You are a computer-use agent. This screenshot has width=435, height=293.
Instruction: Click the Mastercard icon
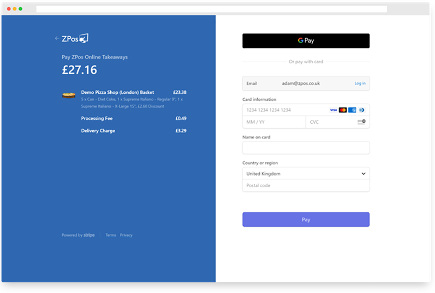tap(343, 110)
